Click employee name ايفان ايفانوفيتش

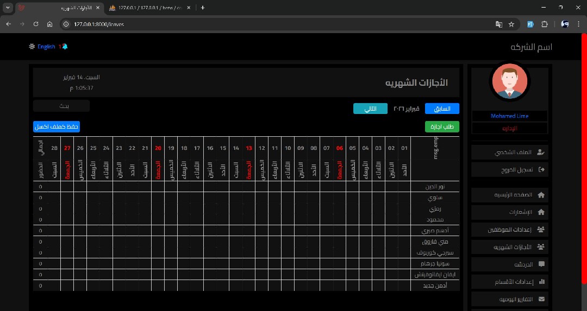435,275
